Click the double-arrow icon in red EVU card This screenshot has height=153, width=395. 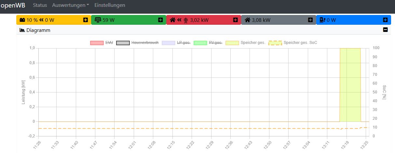(179, 20)
